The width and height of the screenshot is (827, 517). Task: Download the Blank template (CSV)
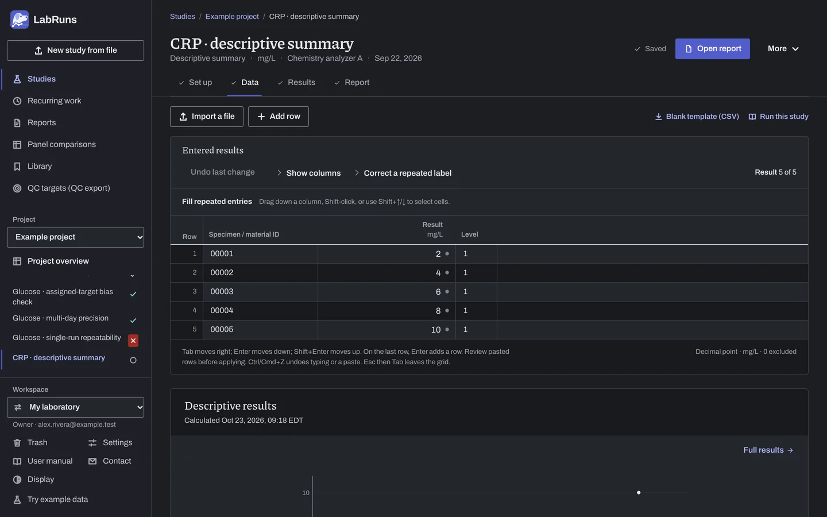[697, 117]
